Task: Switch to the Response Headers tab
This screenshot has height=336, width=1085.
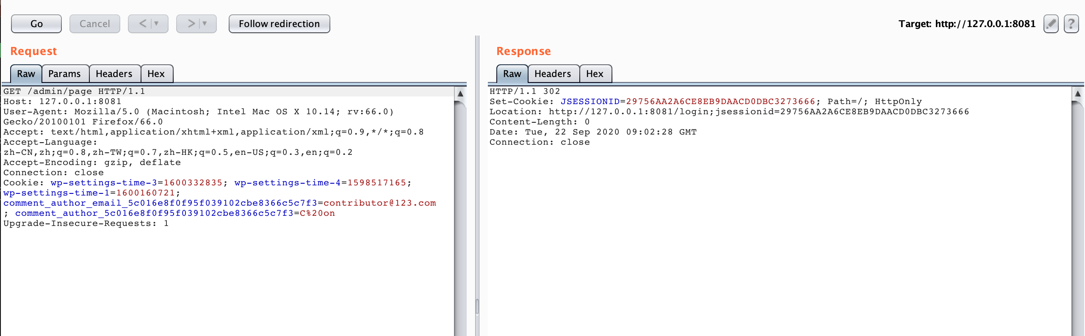Action: 553,74
